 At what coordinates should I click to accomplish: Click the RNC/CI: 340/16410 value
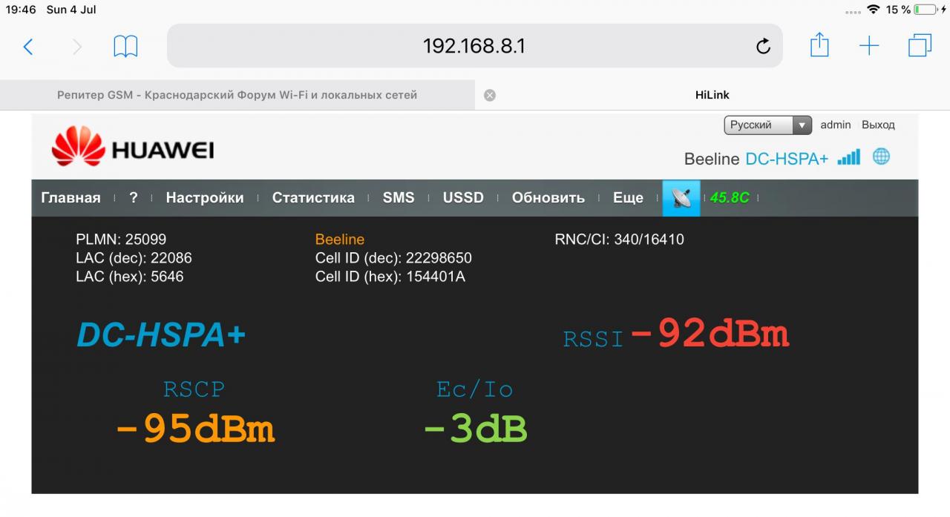[x=619, y=240]
